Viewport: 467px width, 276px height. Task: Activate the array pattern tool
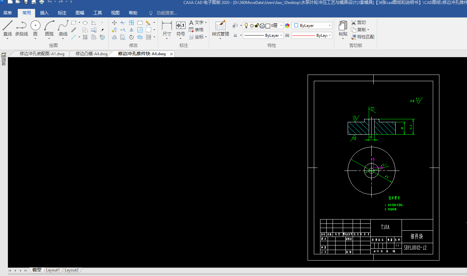(131, 23)
